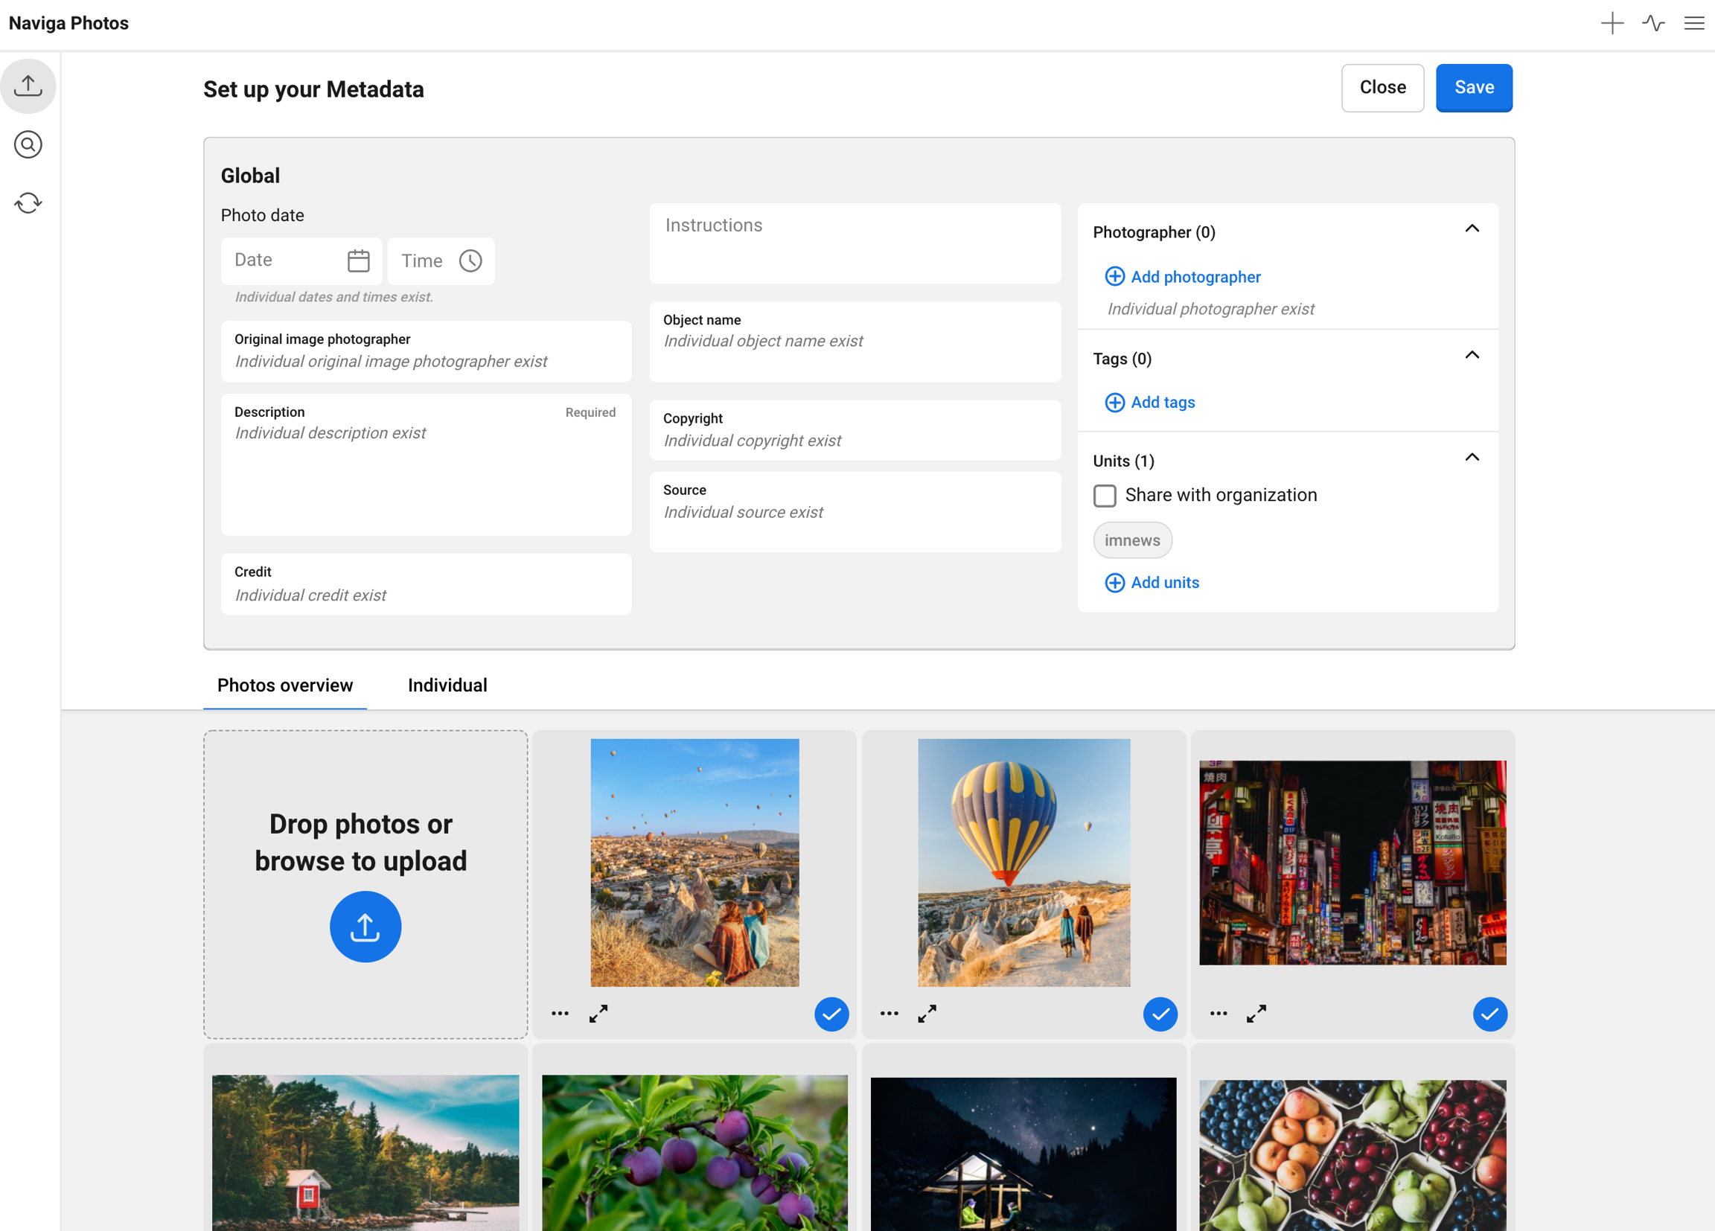This screenshot has width=1715, height=1231.
Task: Collapse the Photographer section
Action: (x=1472, y=229)
